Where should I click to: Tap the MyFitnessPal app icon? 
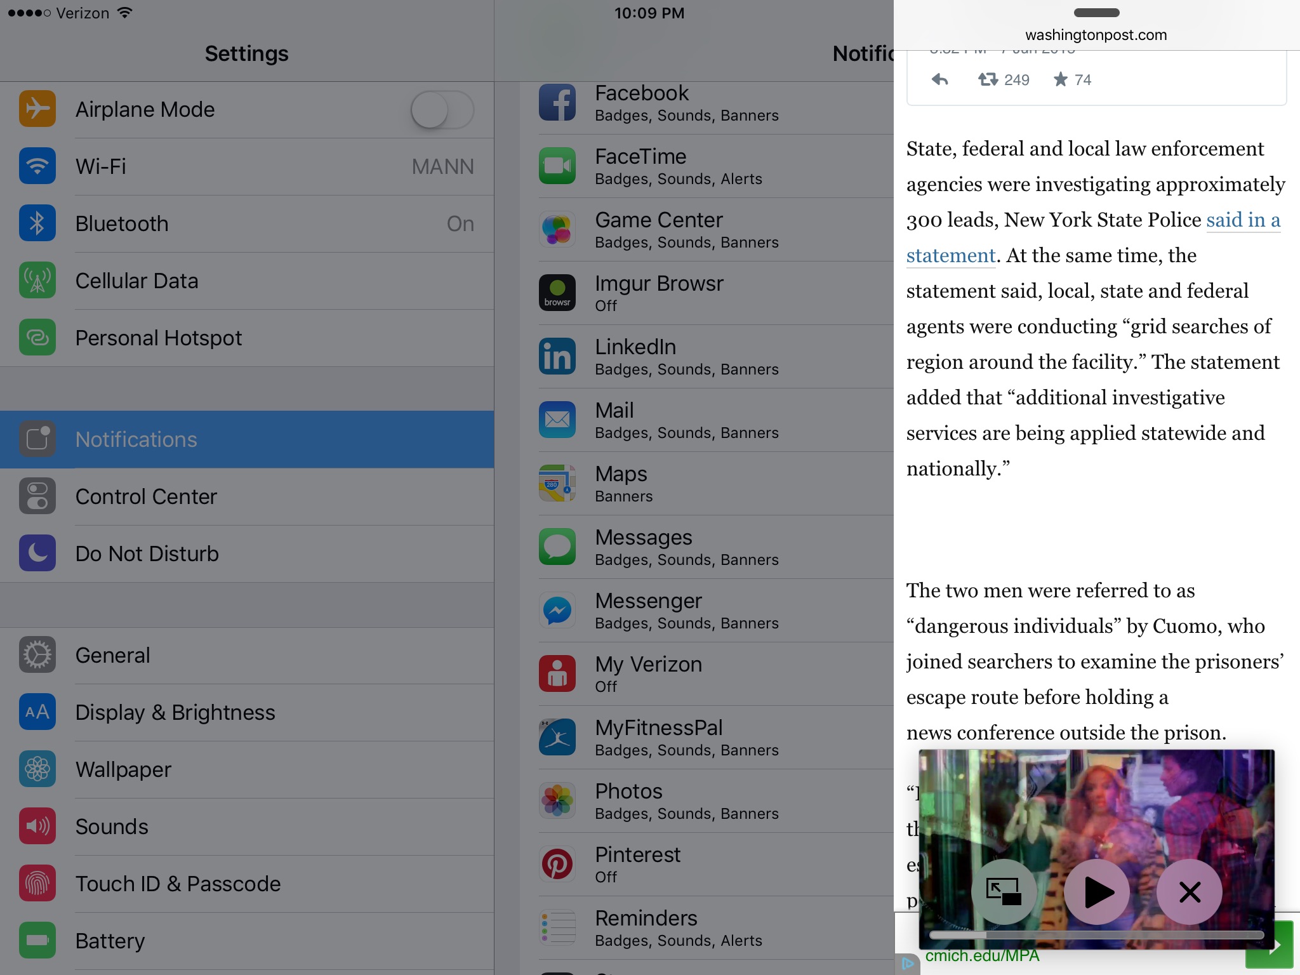[x=557, y=737]
